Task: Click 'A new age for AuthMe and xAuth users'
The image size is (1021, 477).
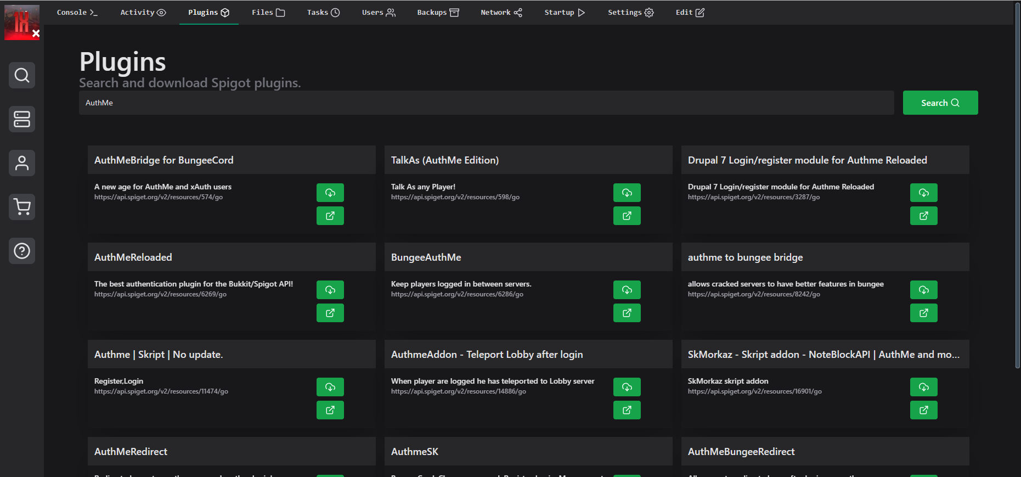Action: (x=163, y=187)
